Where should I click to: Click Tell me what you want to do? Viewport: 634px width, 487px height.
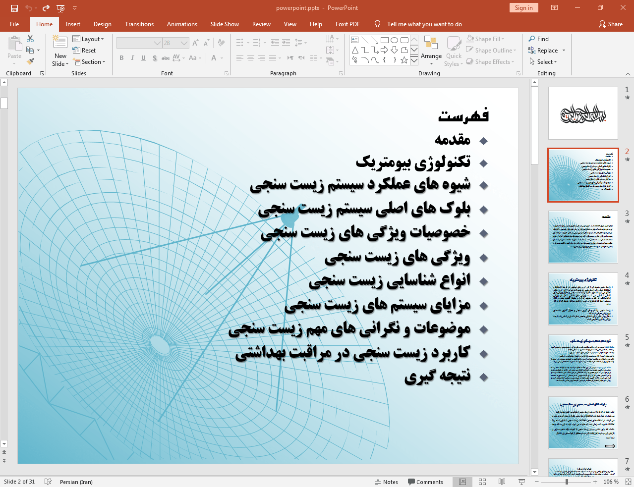[x=424, y=24]
